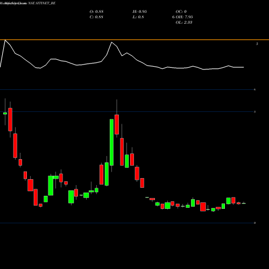Click the 'L: 0.8' low value

(138, 17)
